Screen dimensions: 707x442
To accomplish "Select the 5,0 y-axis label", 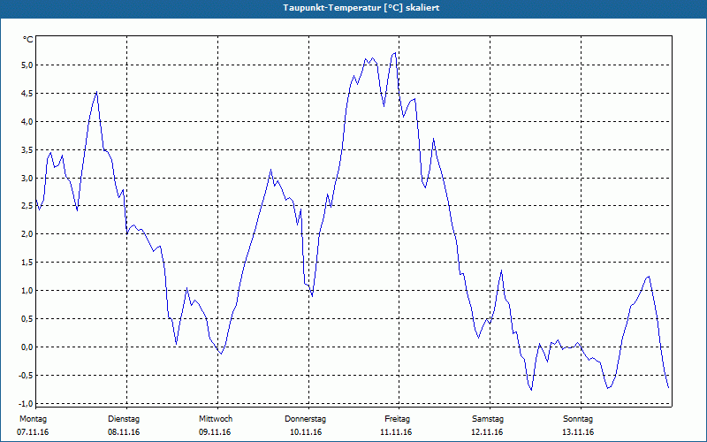I will point(27,65).
